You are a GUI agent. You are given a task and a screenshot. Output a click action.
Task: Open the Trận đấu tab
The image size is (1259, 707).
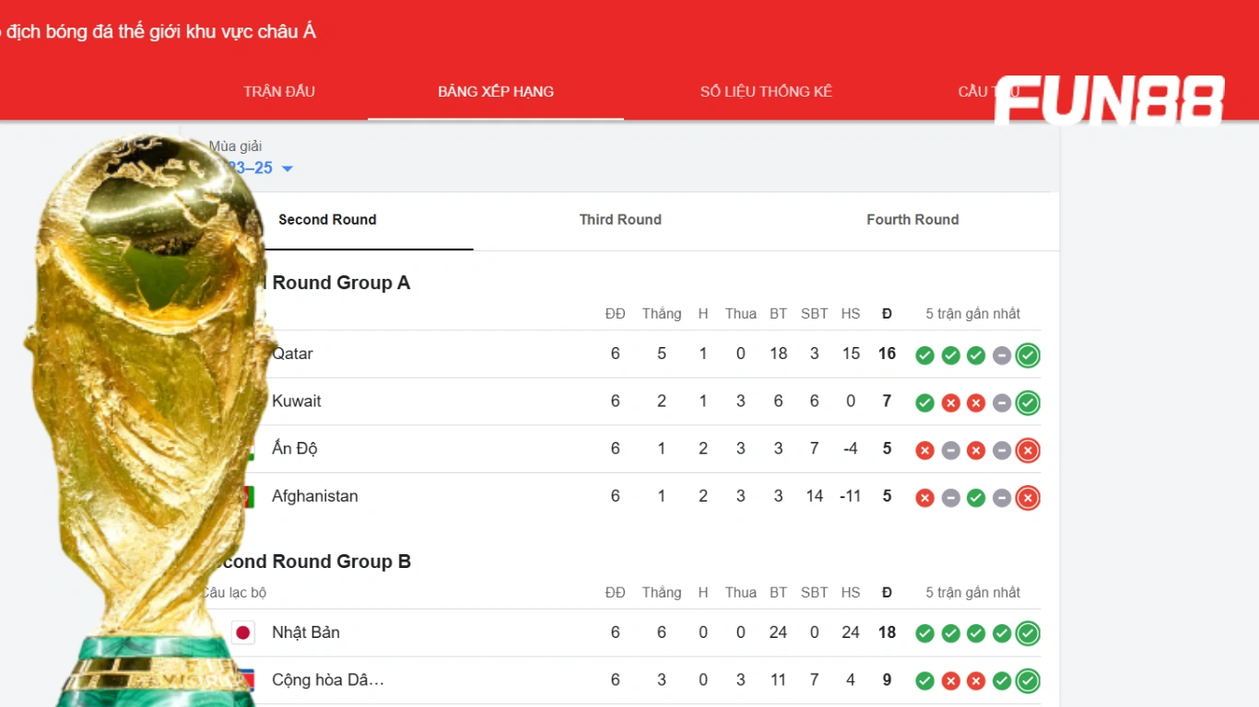[x=279, y=92]
